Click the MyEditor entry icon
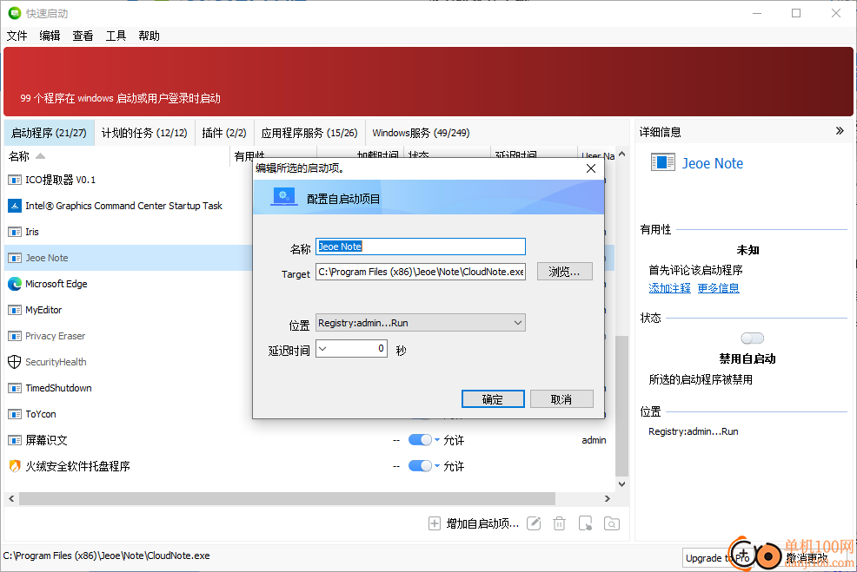This screenshot has width=857, height=572. tap(15, 310)
